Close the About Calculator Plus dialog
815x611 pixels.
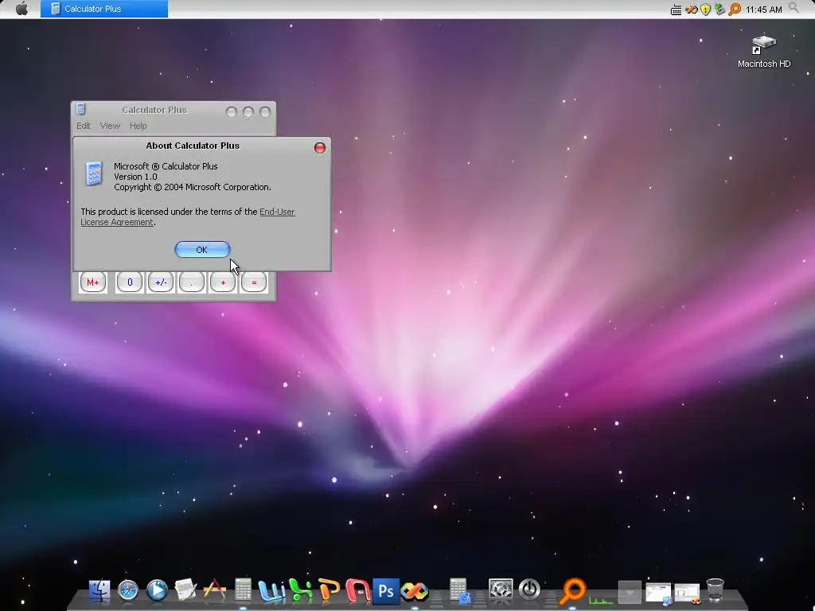[x=320, y=148]
